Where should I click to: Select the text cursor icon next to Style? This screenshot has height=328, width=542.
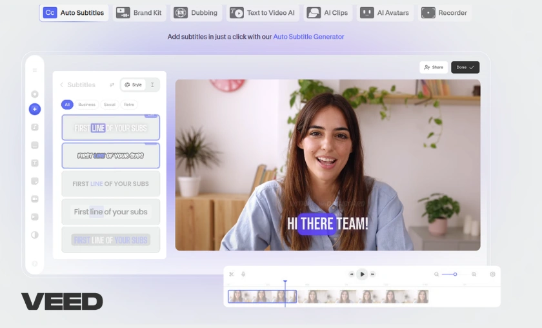pyautogui.click(x=152, y=85)
